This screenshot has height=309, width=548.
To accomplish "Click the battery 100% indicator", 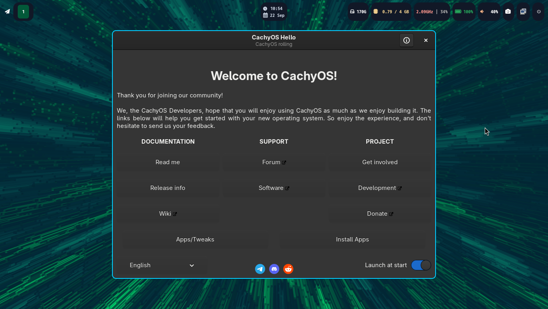I will 464,12.
